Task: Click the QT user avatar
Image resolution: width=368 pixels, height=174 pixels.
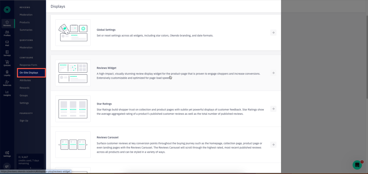Action: point(7,166)
